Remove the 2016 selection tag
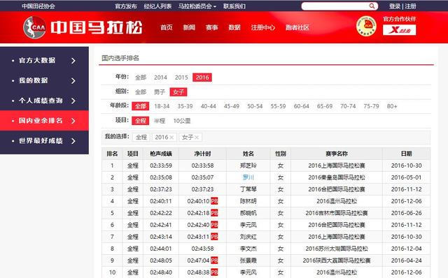 coord(171,138)
